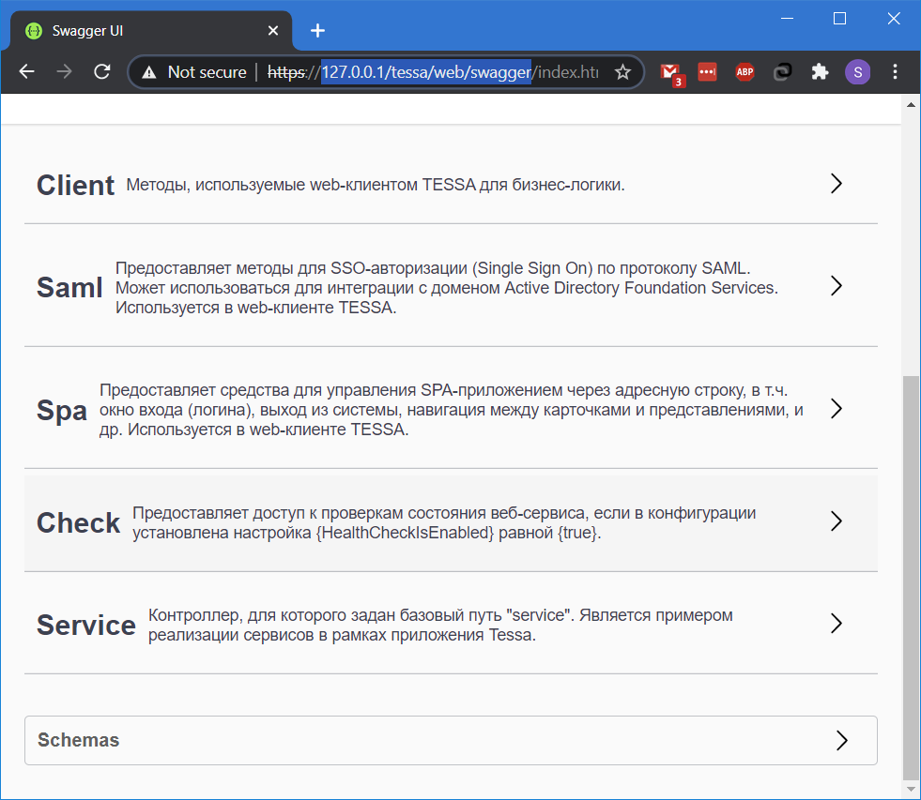Viewport: 921px width, 800px height.
Task: Expand the Service section chevron
Action: pyautogui.click(x=837, y=624)
